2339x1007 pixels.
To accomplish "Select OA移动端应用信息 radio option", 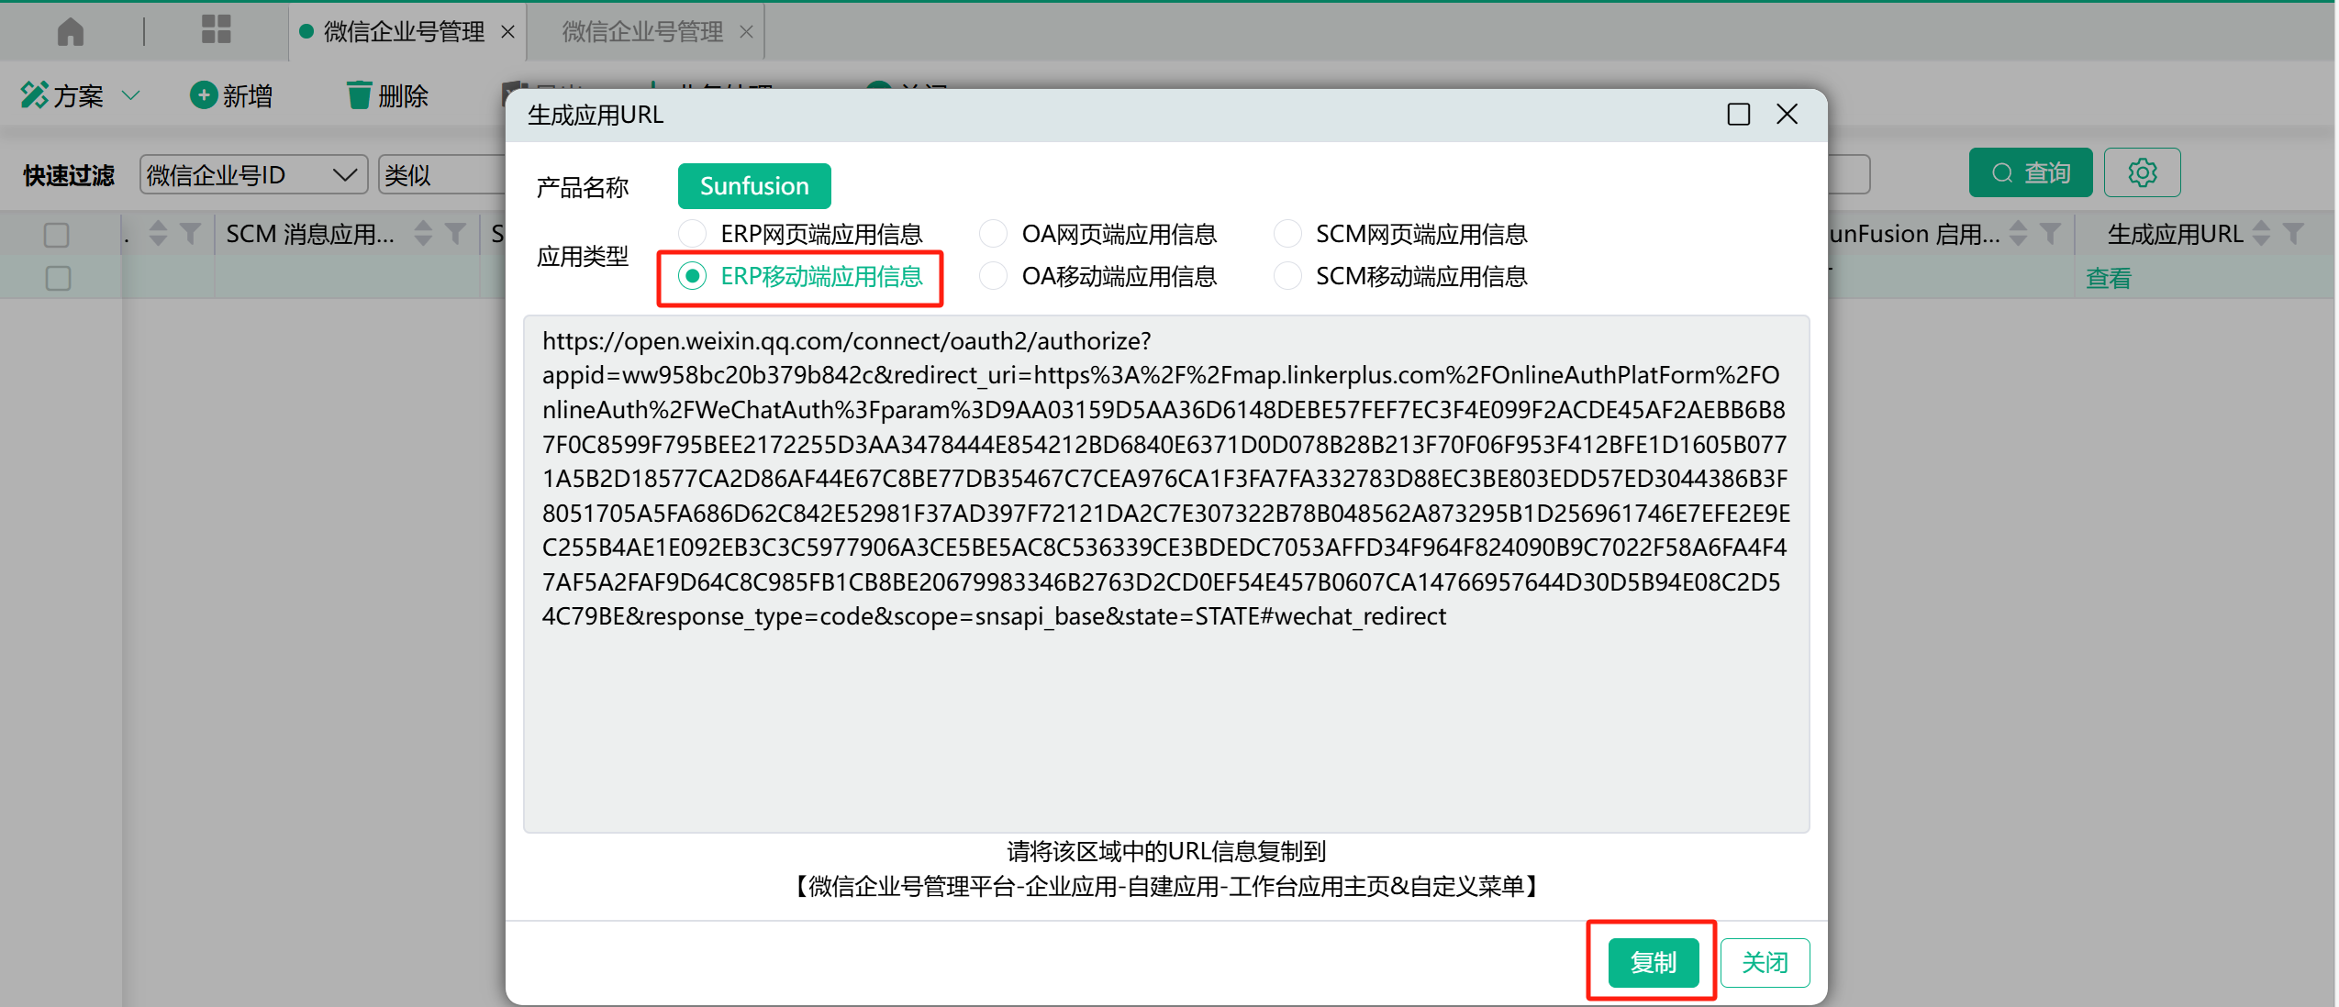I will click(x=993, y=276).
